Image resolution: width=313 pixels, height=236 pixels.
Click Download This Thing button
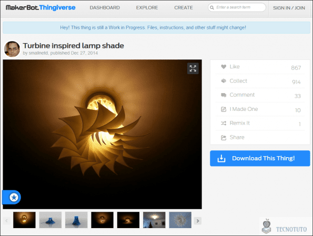(x=260, y=158)
